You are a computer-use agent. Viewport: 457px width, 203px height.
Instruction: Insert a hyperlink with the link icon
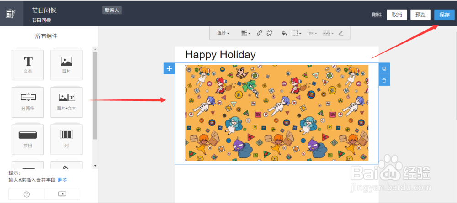coord(259,33)
